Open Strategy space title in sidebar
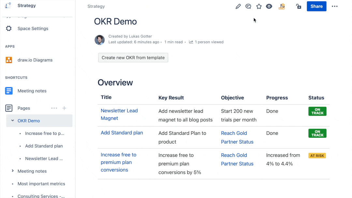This screenshot has height=198, width=352. pos(26,6)
